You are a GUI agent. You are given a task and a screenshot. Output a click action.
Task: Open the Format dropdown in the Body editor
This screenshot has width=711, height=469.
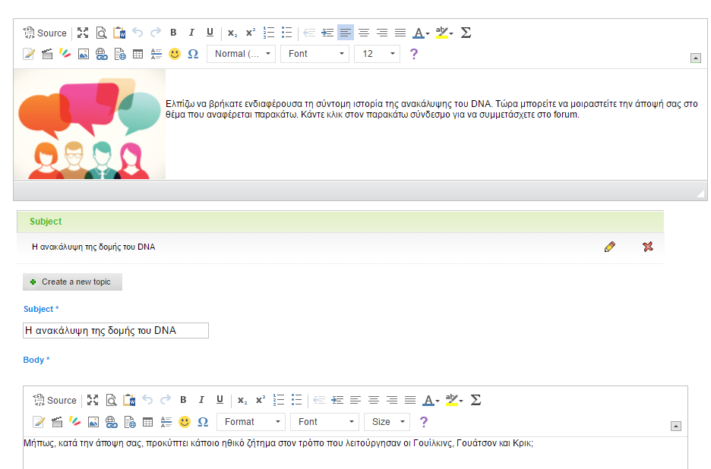click(251, 421)
